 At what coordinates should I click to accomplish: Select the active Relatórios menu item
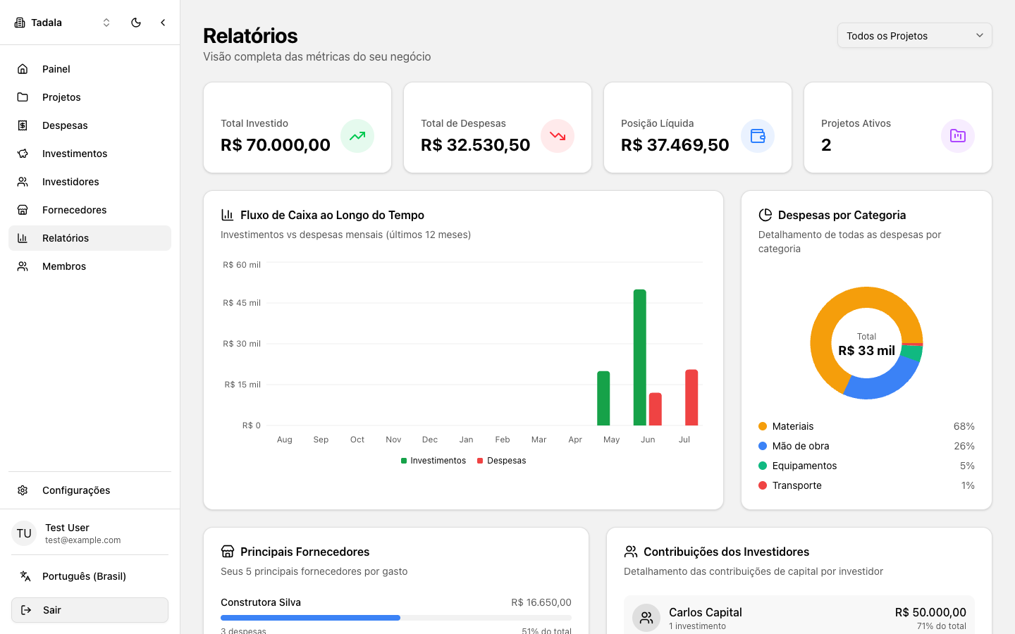tap(90, 238)
